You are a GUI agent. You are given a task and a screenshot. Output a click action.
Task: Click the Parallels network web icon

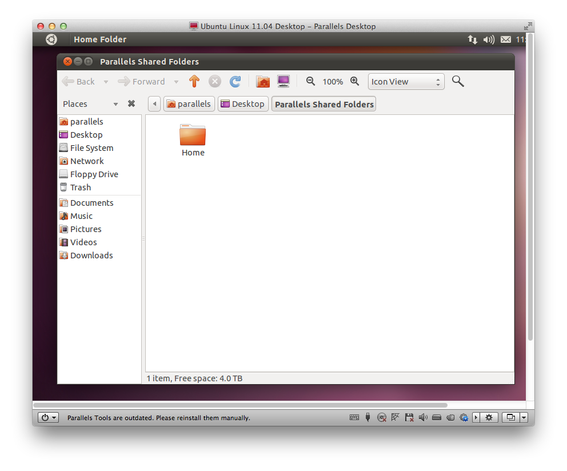pos(395,417)
